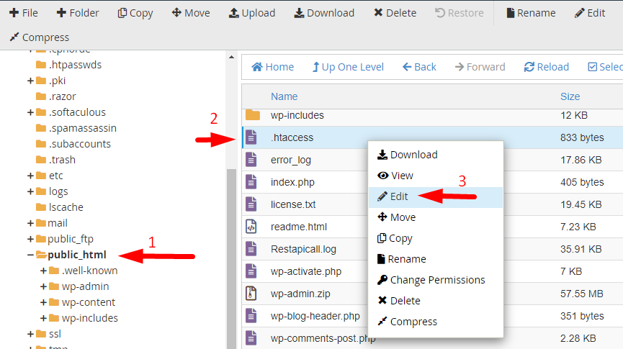This screenshot has height=349, width=623.
Task: Select .subaccounts folder in tree
Action: [x=80, y=144]
